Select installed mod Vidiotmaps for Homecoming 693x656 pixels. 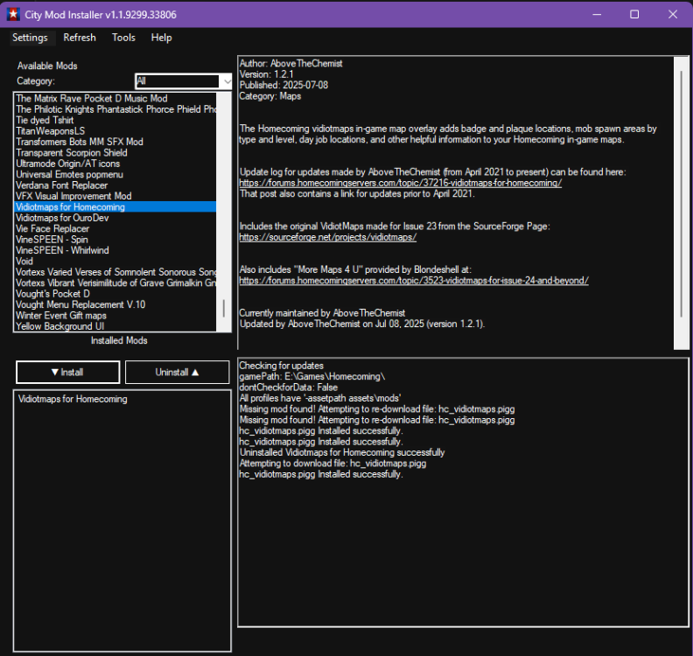click(73, 399)
